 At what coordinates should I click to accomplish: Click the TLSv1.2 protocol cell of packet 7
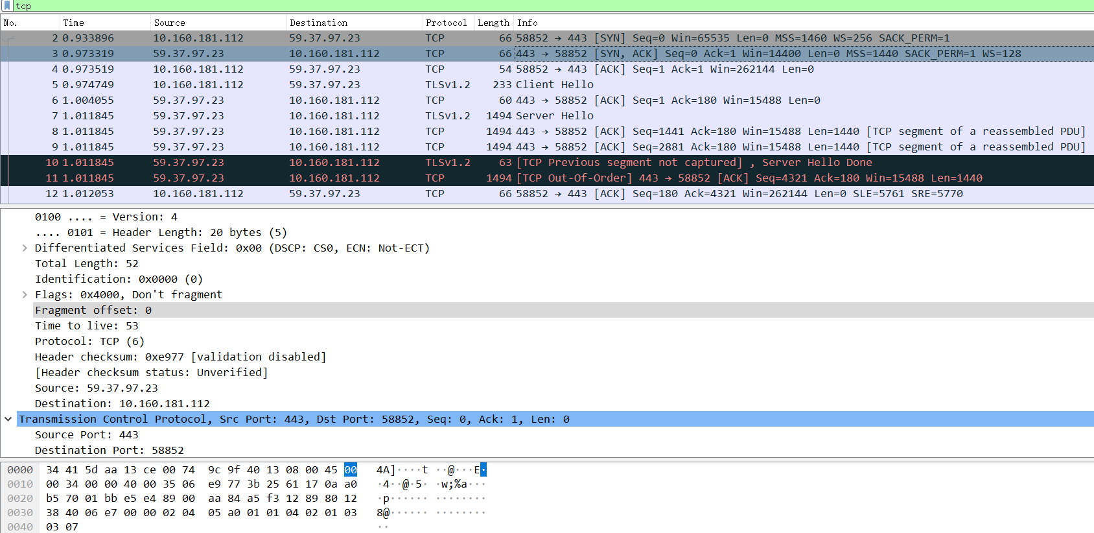448,116
